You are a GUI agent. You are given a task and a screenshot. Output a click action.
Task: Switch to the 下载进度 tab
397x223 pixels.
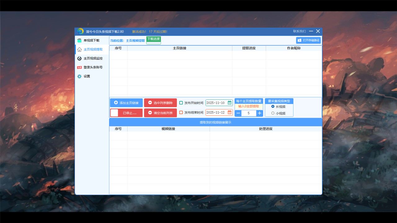pyautogui.click(x=154, y=39)
